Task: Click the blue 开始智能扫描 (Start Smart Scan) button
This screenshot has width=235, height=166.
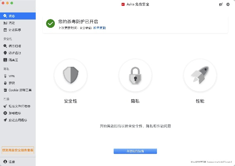Action: point(135,151)
